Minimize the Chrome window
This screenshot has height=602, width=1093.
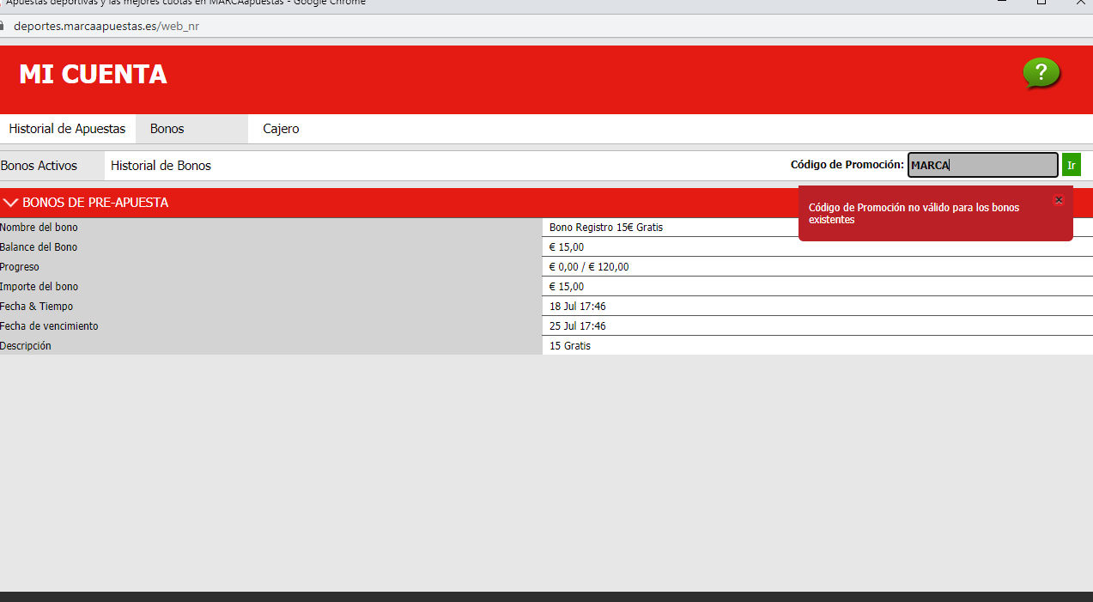(1001, 3)
